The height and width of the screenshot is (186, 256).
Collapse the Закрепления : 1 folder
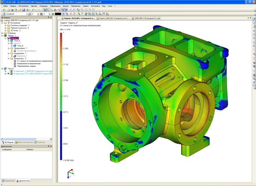coord(9,48)
